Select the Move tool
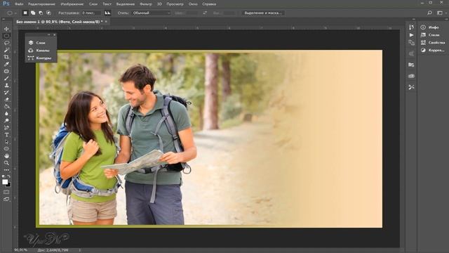This screenshot has width=449, height=253. 6,29
